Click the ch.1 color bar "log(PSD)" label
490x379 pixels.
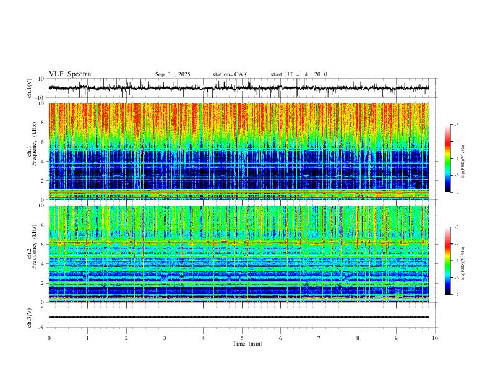pos(463,162)
